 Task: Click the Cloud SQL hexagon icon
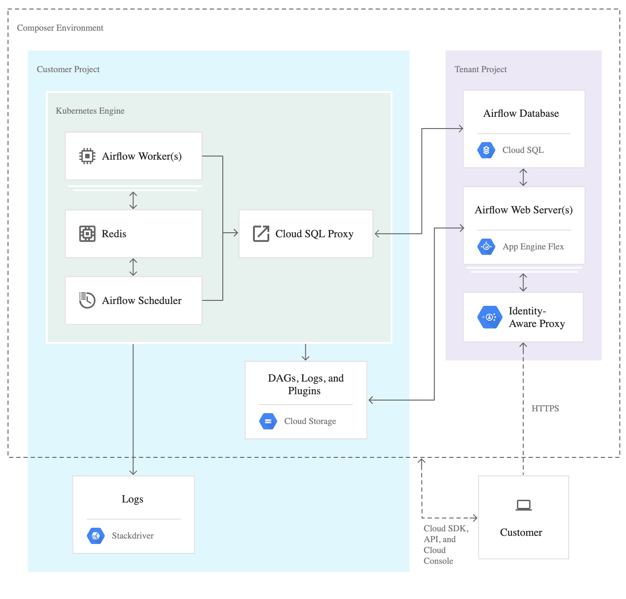486,150
